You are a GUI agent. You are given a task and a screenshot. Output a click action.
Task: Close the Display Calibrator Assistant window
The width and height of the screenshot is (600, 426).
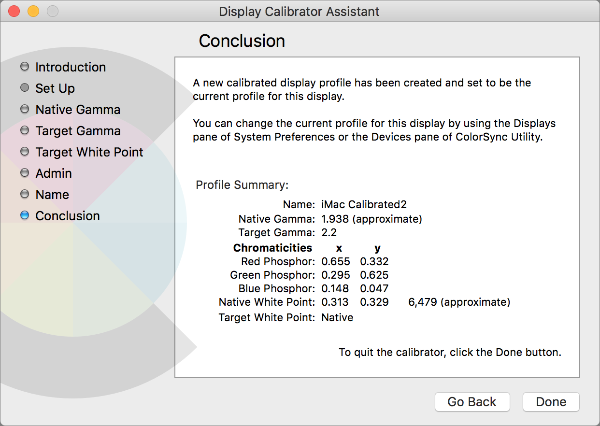[x=14, y=11]
